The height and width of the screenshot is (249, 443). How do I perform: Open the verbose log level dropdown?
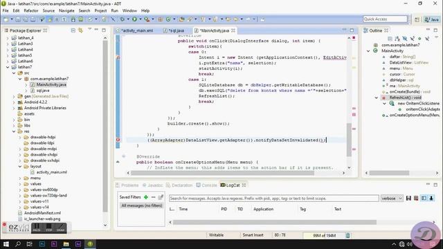click(x=392, y=199)
